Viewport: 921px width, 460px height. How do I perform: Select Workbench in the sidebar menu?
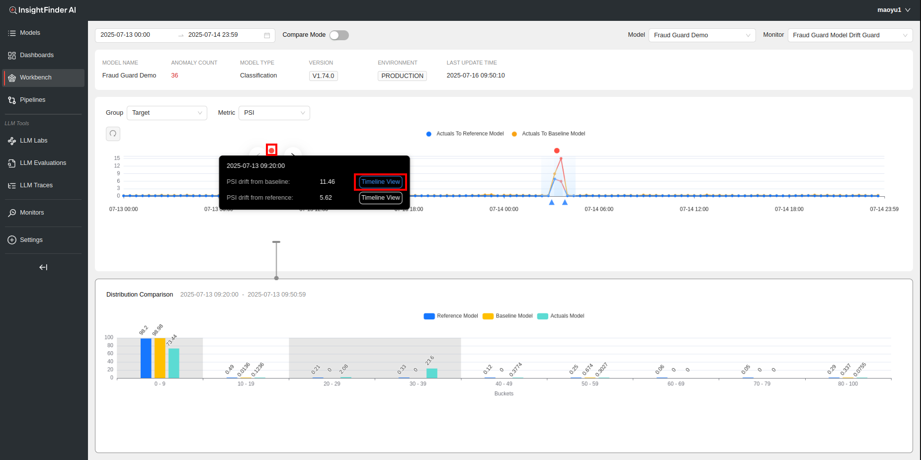coord(35,77)
